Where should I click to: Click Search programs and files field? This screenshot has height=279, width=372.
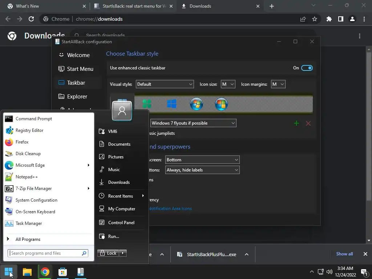(48, 253)
